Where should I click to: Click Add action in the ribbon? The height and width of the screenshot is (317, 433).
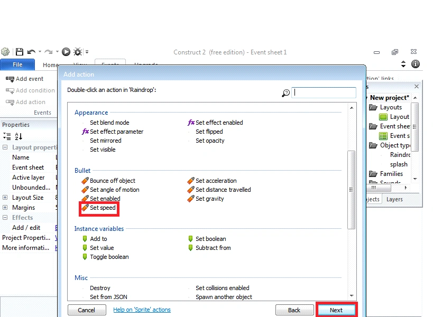click(x=25, y=102)
